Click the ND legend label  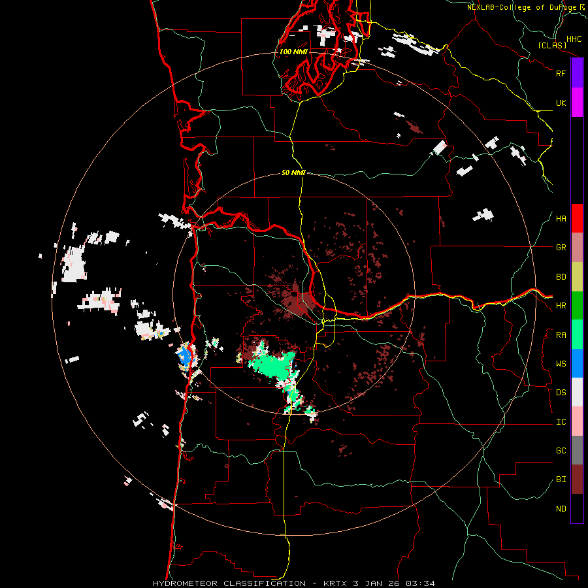pos(561,509)
